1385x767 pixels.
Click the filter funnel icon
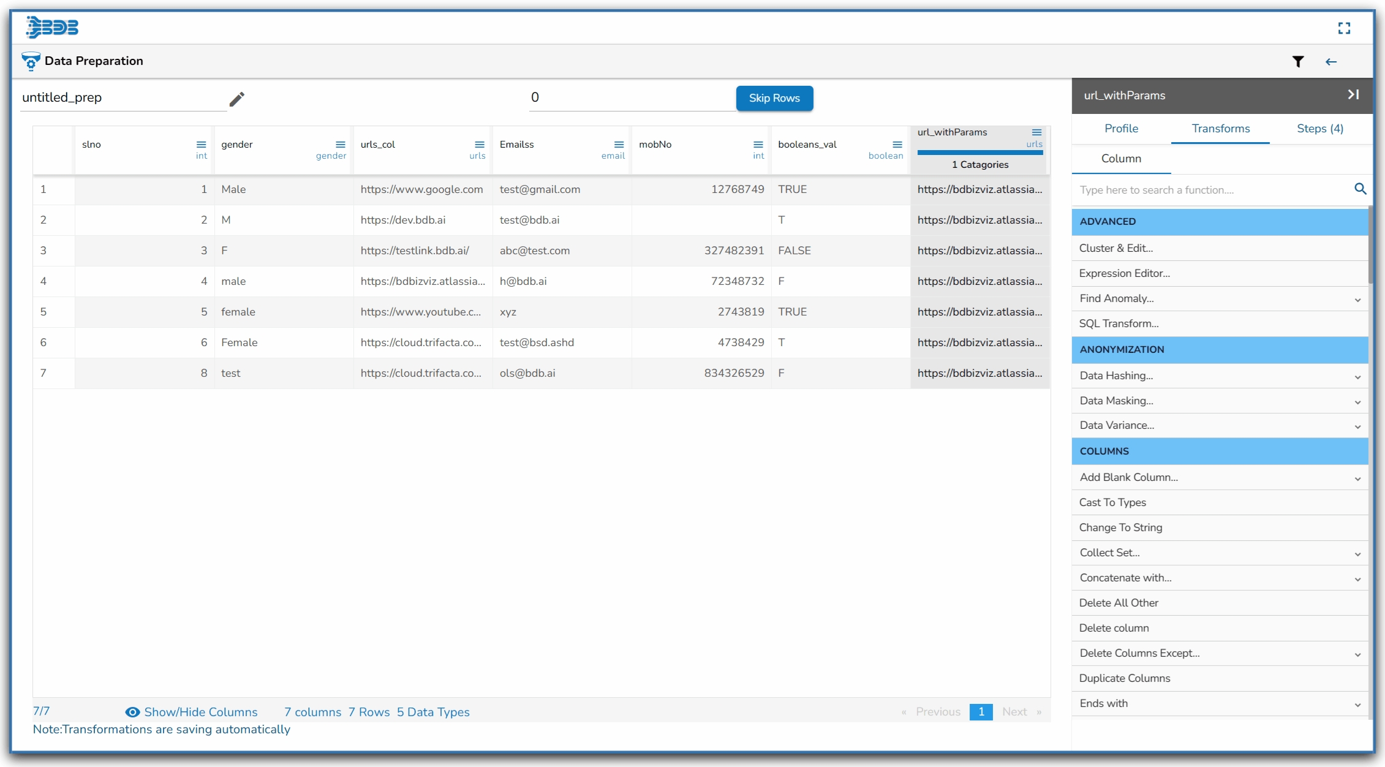[x=1297, y=61]
